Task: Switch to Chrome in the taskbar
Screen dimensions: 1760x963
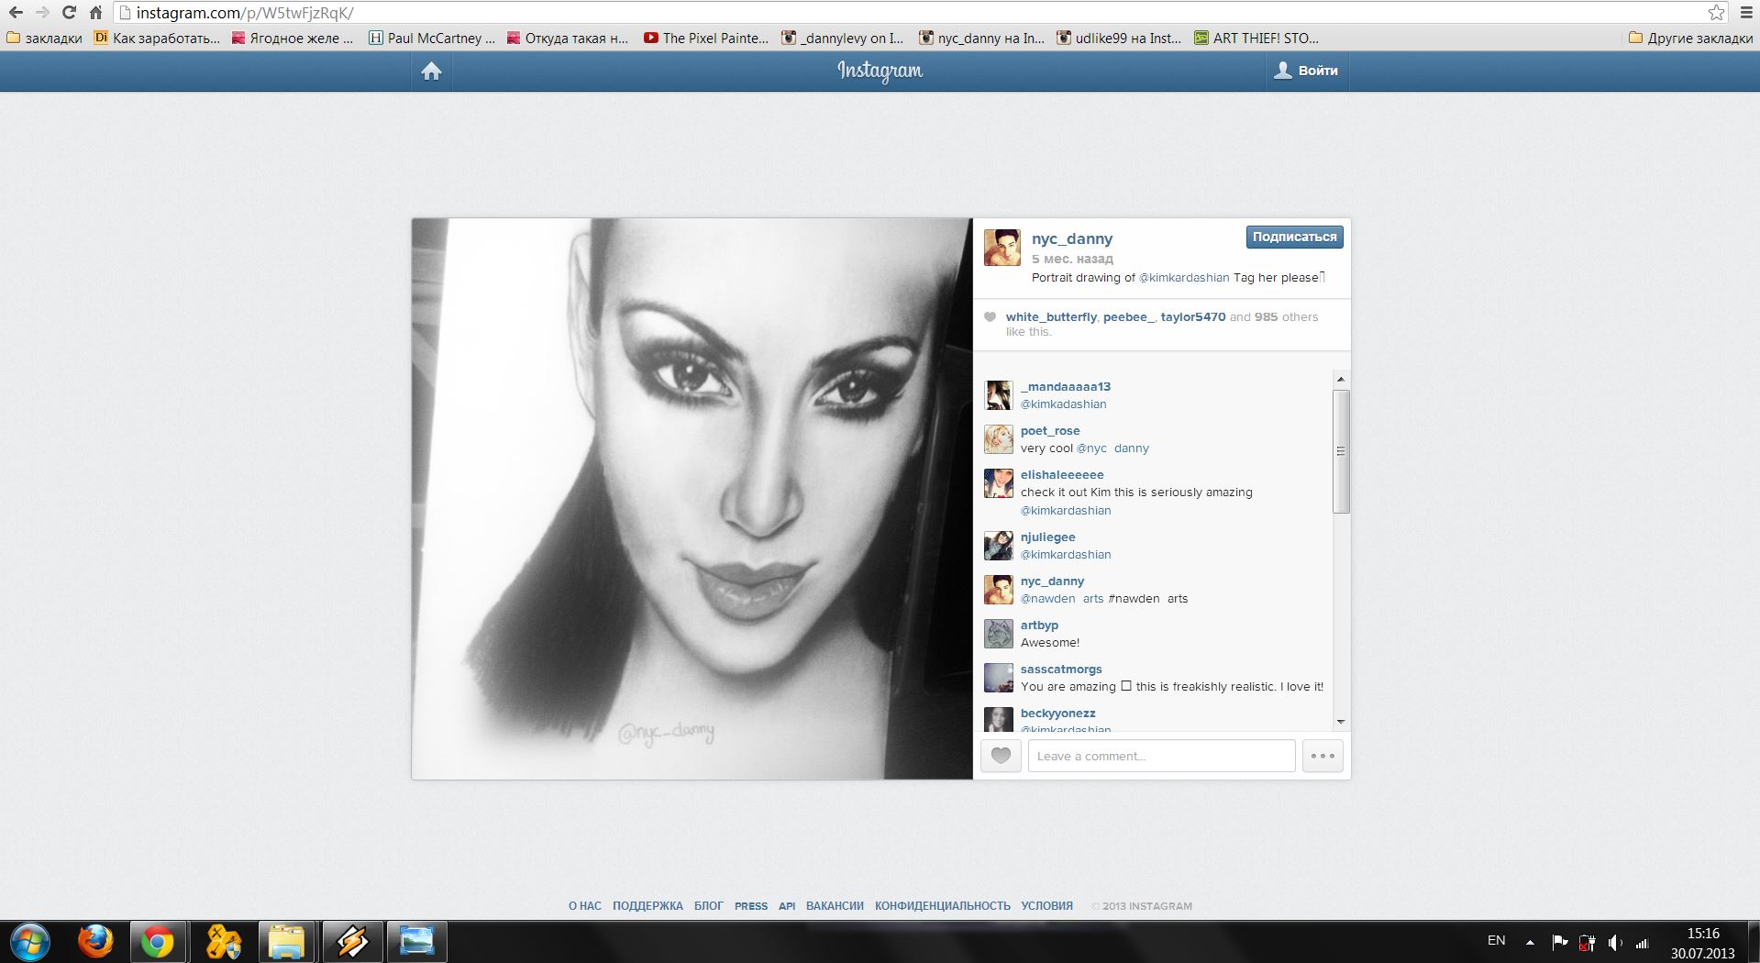Action: [158, 942]
